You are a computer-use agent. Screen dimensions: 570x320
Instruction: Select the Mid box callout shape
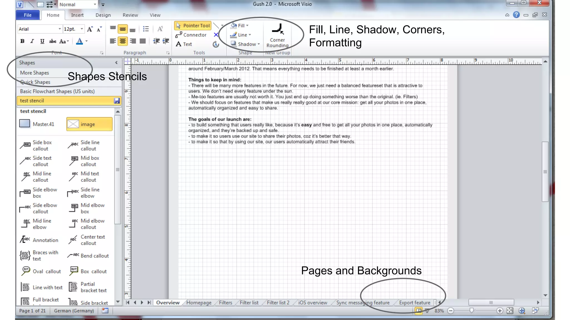85,161
